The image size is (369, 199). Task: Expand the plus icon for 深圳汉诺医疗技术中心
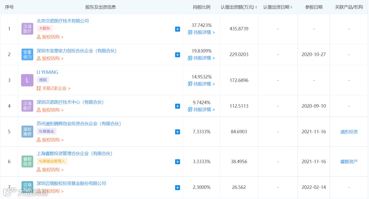(x=178, y=106)
